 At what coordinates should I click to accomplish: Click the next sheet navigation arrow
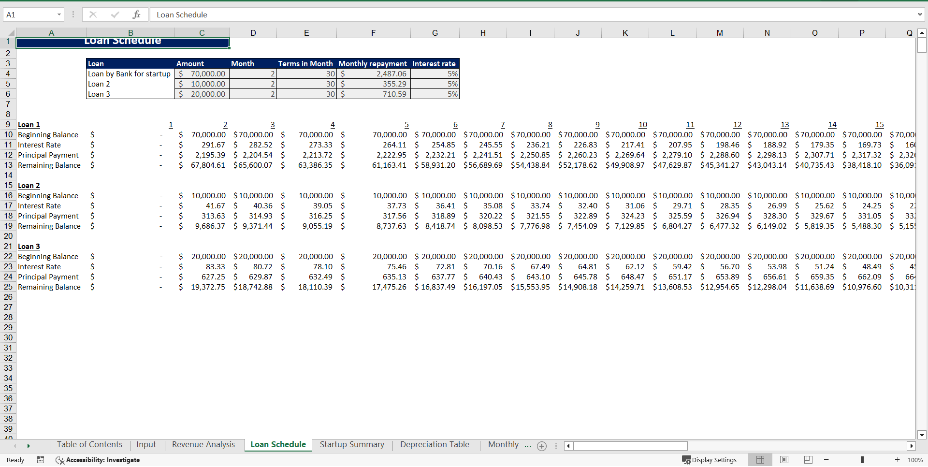(x=29, y=446)
